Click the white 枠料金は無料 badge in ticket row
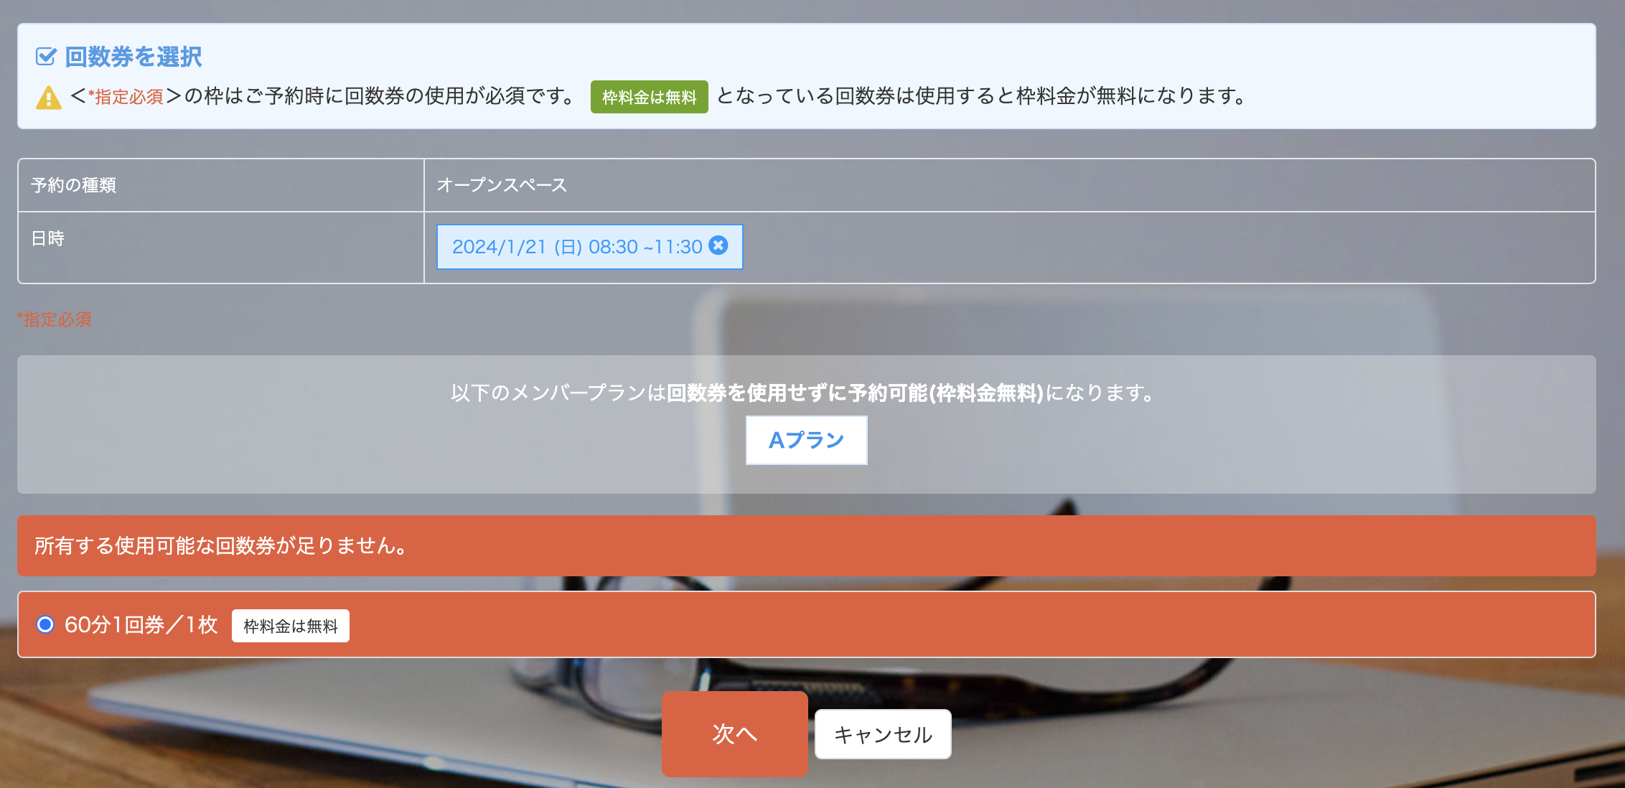1625x788 pixels. [290, 626]
